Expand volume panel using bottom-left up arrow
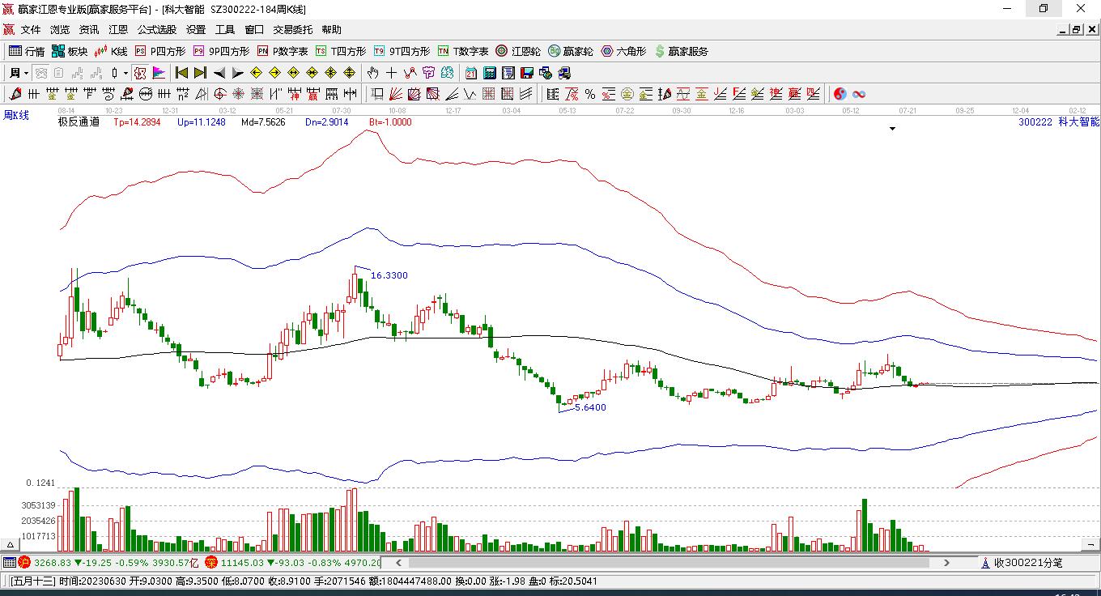 pos(11,545)
